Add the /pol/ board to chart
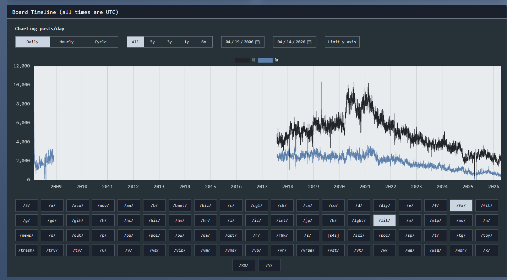Viewport: 507px width, 280px height. coord(154,235)
